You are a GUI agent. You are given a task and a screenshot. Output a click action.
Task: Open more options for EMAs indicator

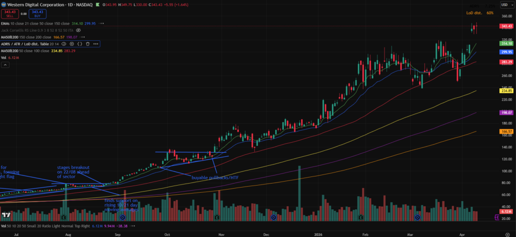(102, 23)
